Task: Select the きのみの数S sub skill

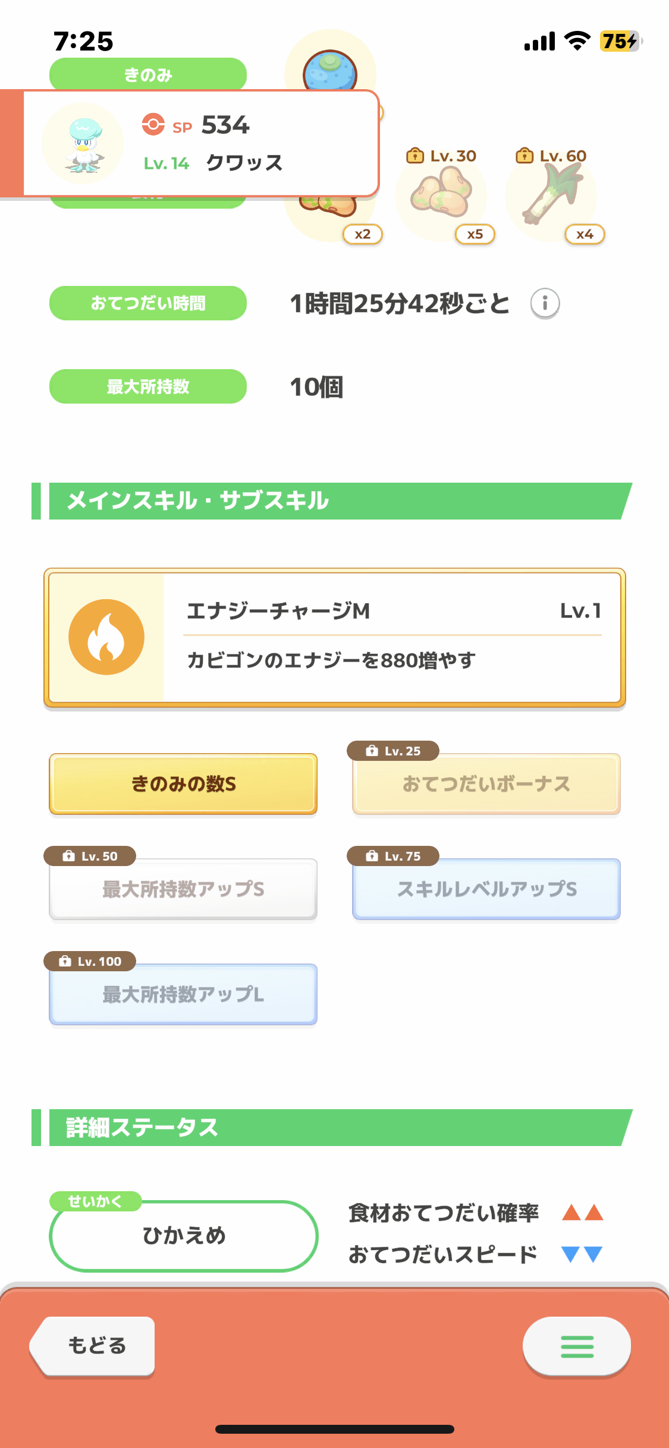Action: (183, 784)
